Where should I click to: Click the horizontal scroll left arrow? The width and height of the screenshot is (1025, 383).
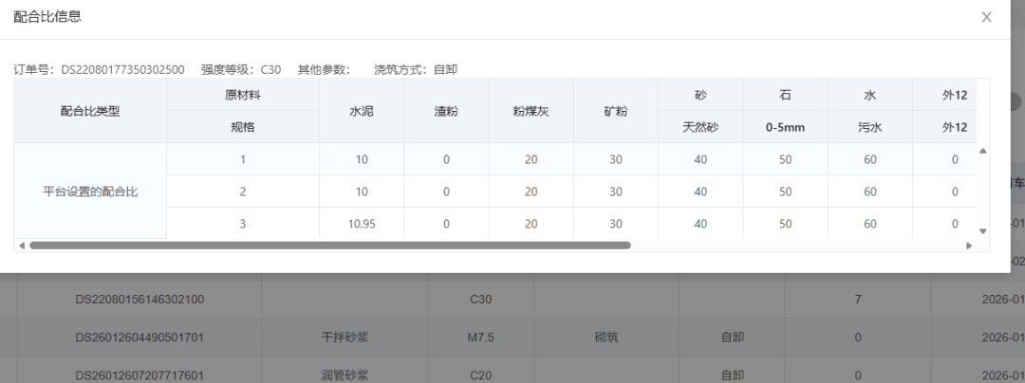click(x=21, y=245)
